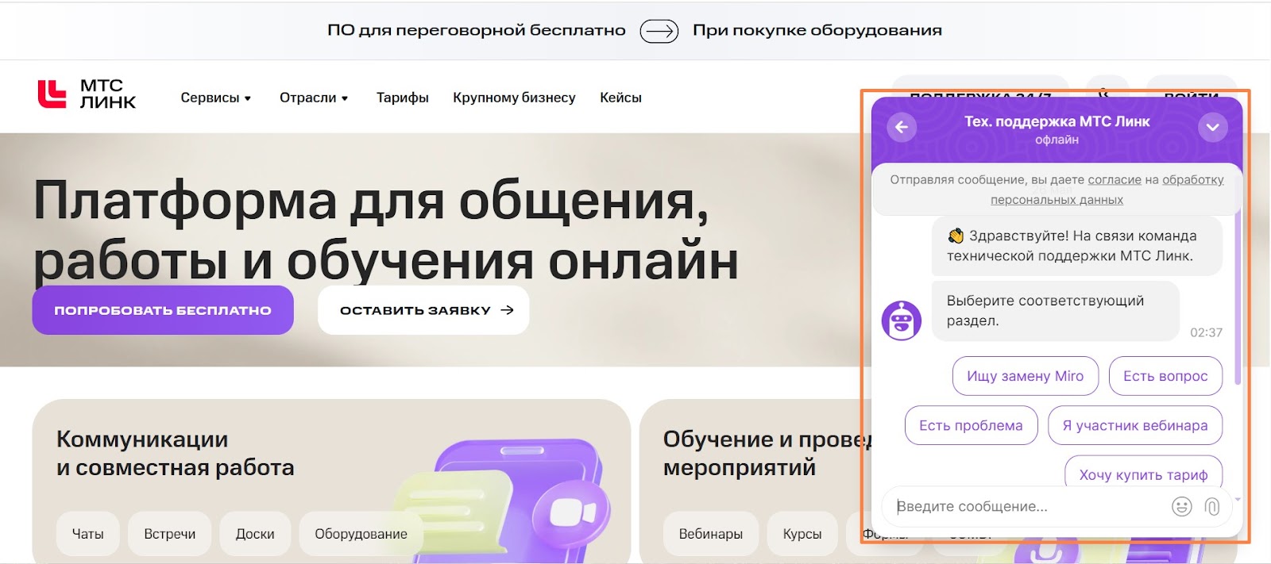Open the emoji picker in the chat
Viewport: 1271px width, 564px height.
point(1182,506)
